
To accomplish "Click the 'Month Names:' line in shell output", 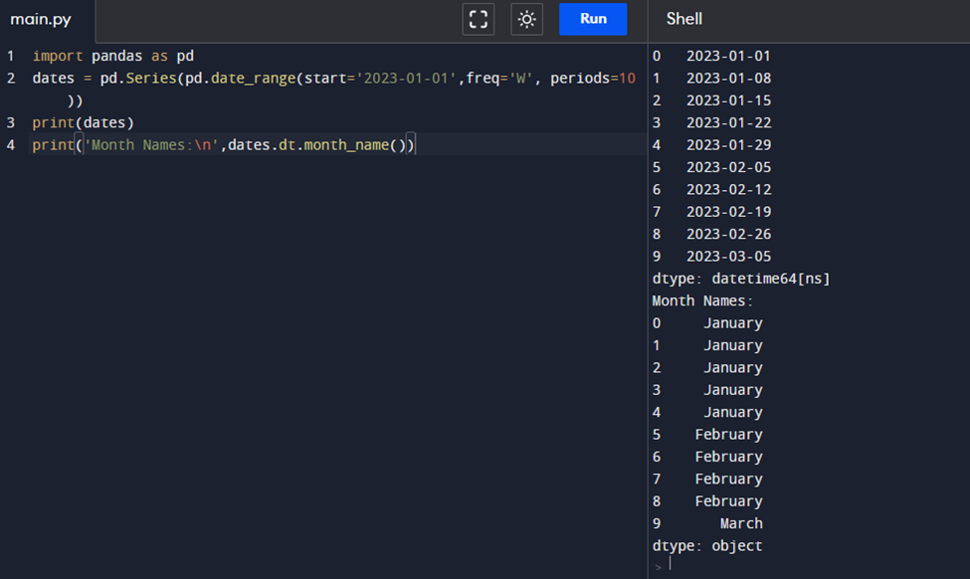I will pos(703,300).
